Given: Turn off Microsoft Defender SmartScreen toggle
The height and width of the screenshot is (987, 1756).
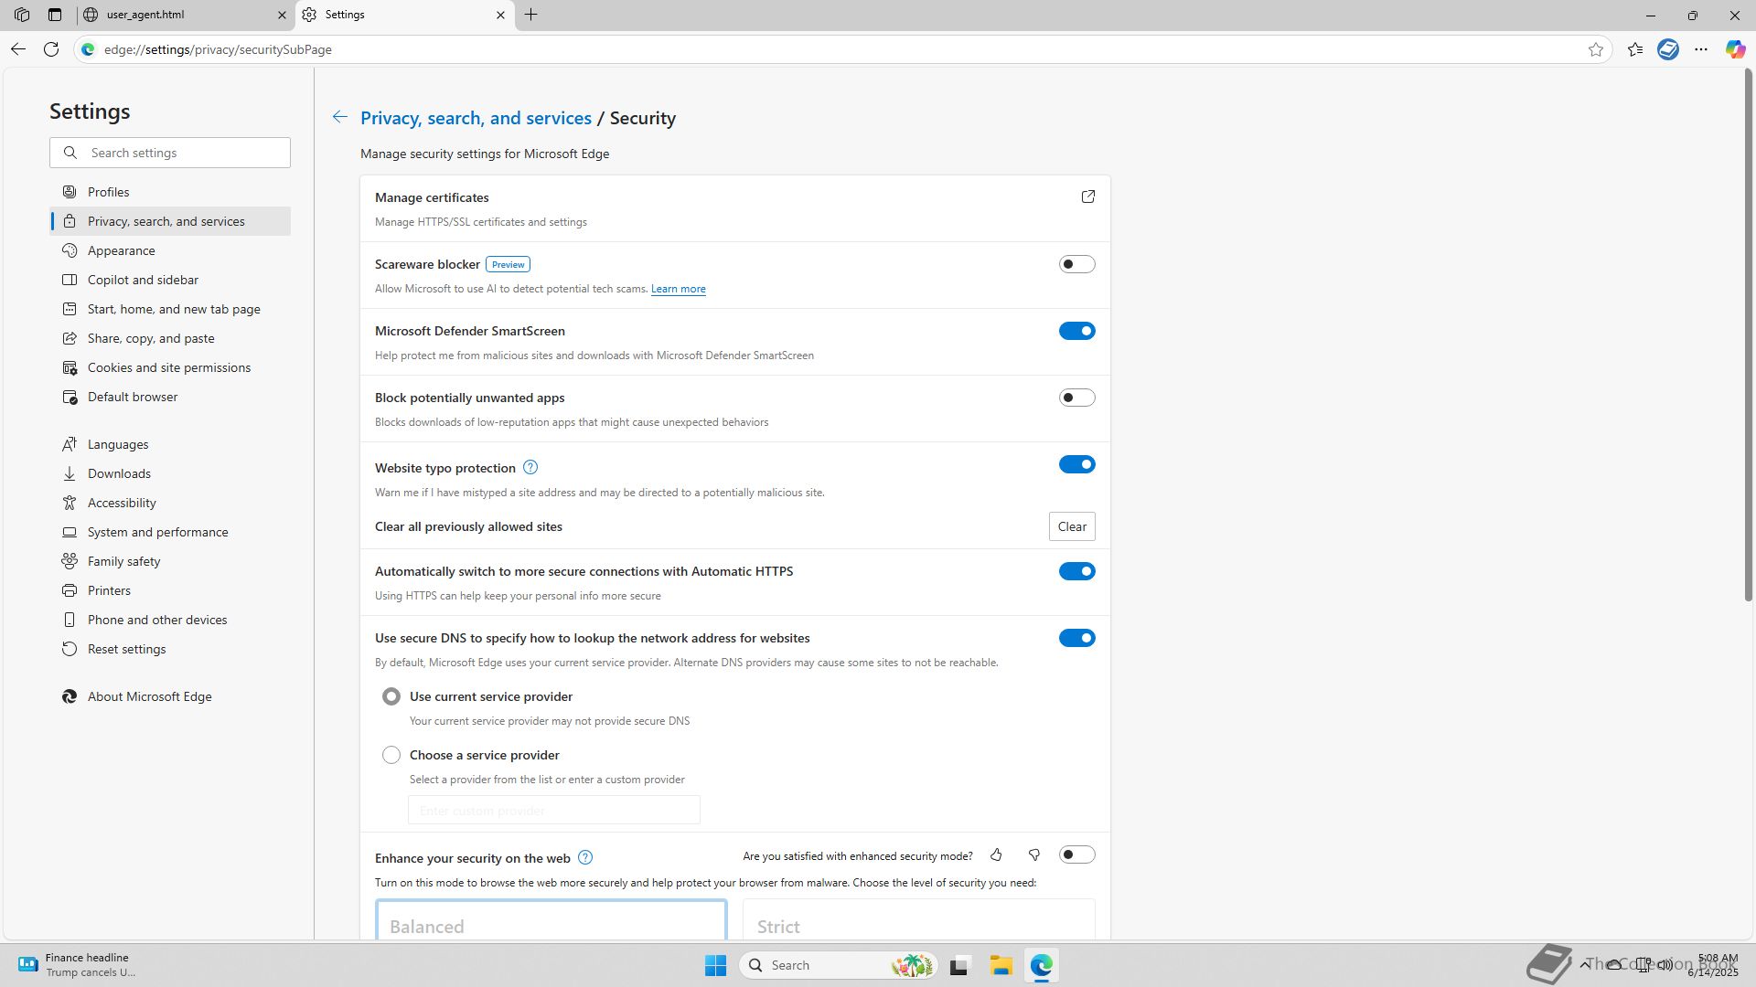Looking at the screenshot, I should click(1076, 331).
